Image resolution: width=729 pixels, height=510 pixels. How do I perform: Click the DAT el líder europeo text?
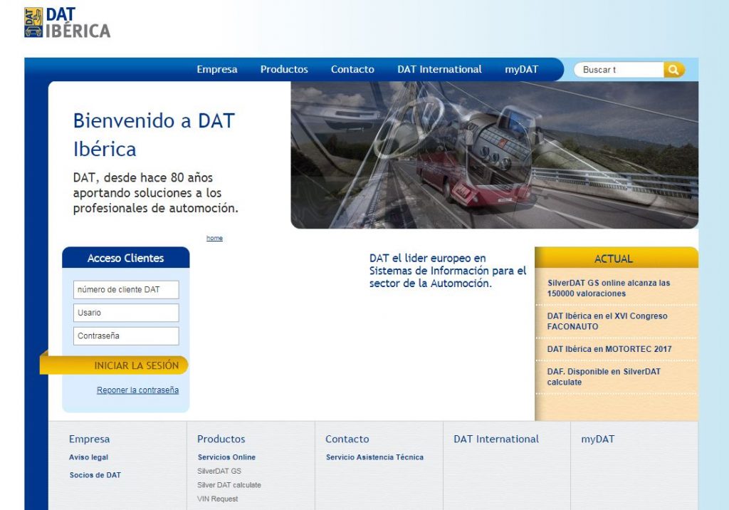click(448, 271)
